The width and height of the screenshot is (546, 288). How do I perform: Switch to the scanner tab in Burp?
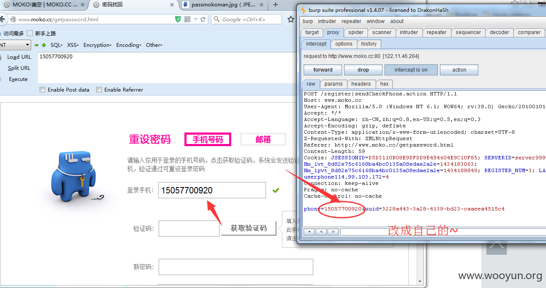(382, 32)
